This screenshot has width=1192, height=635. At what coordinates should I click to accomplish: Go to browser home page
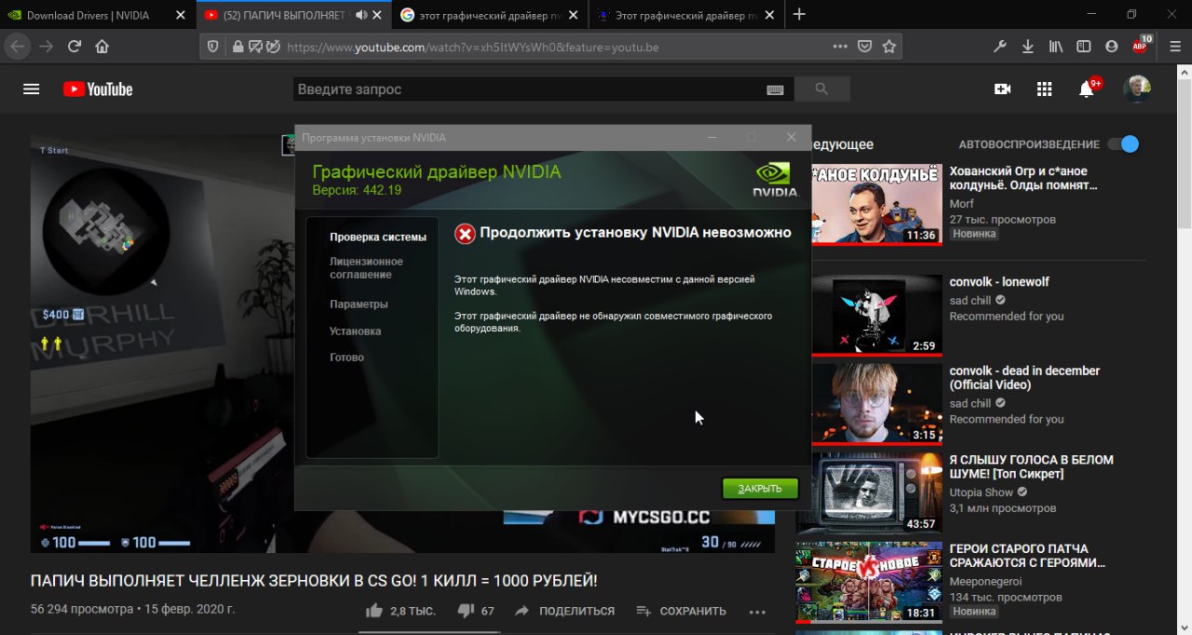102,46
